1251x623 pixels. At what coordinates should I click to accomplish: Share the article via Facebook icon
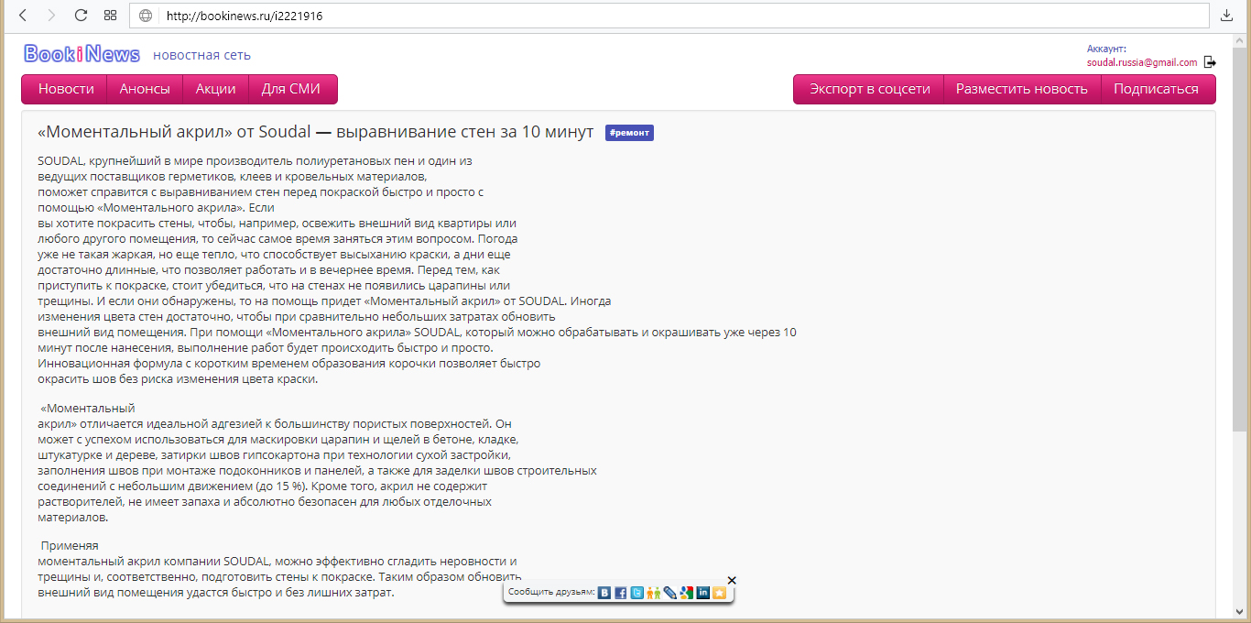tap(621, 593)
